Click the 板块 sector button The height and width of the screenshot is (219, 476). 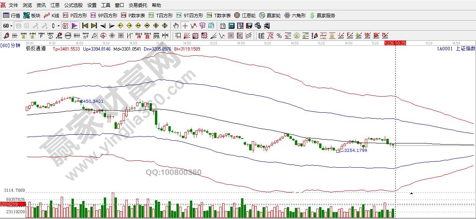coord(32,16)
